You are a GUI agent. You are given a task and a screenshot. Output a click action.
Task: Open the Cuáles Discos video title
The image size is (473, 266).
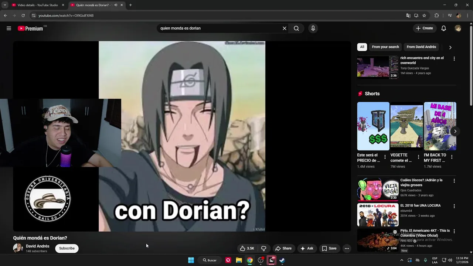coord(421,183)
